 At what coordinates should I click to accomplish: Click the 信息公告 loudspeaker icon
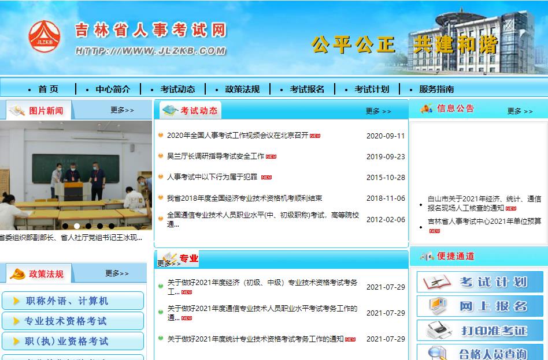(x=425, y=107)
